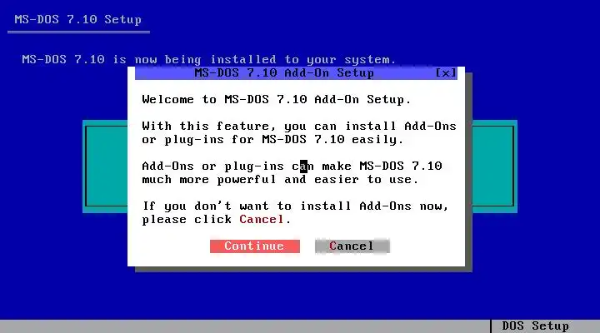
Task: Click the dialog title 'MS-DOS 7.10 Add-On Setup'
Action: (x=284, y=73)
